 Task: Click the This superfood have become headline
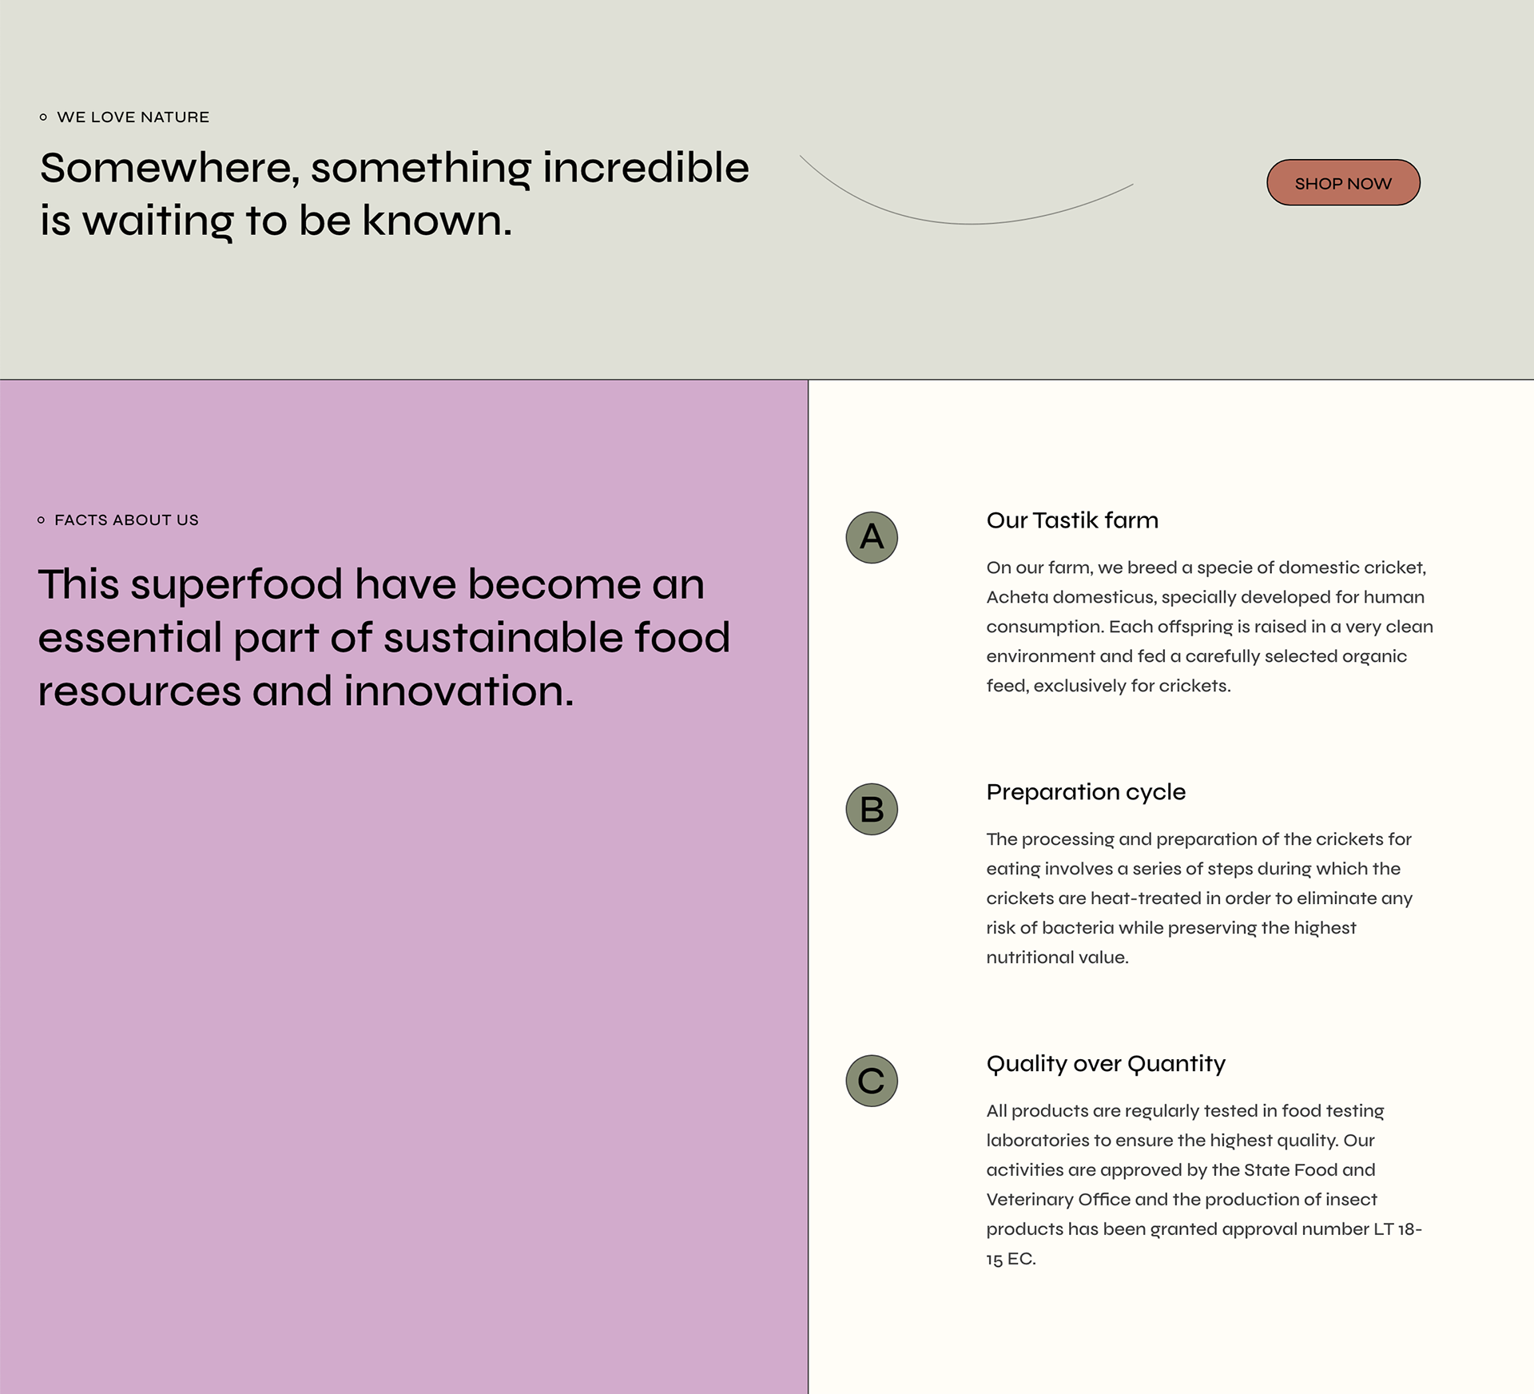[x=384, y=637]
